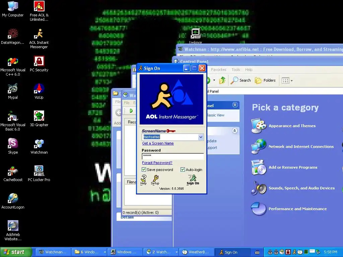Open PC Security desktop icon
The image size is (343, 257).
[39, 64]
